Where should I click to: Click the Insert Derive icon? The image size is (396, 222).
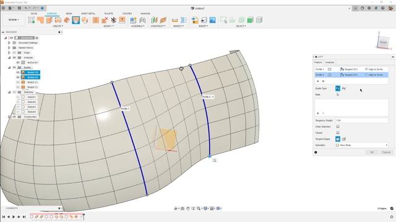point(195,20)
